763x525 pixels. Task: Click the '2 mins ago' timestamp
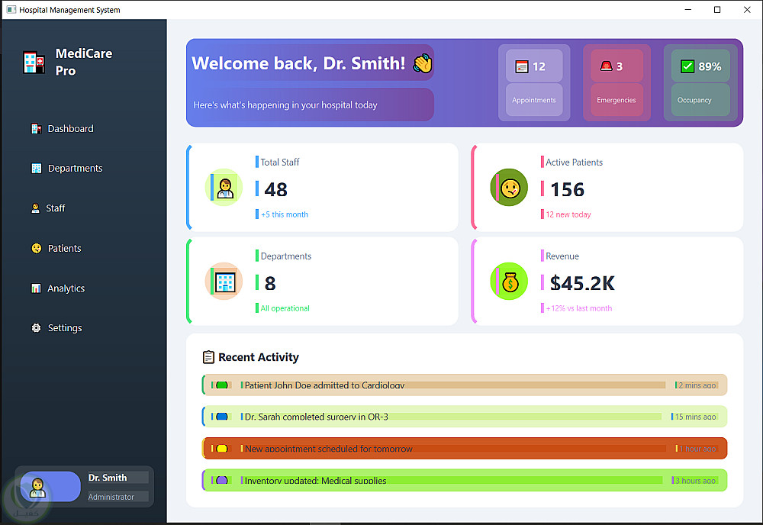[x=697, y=385]
